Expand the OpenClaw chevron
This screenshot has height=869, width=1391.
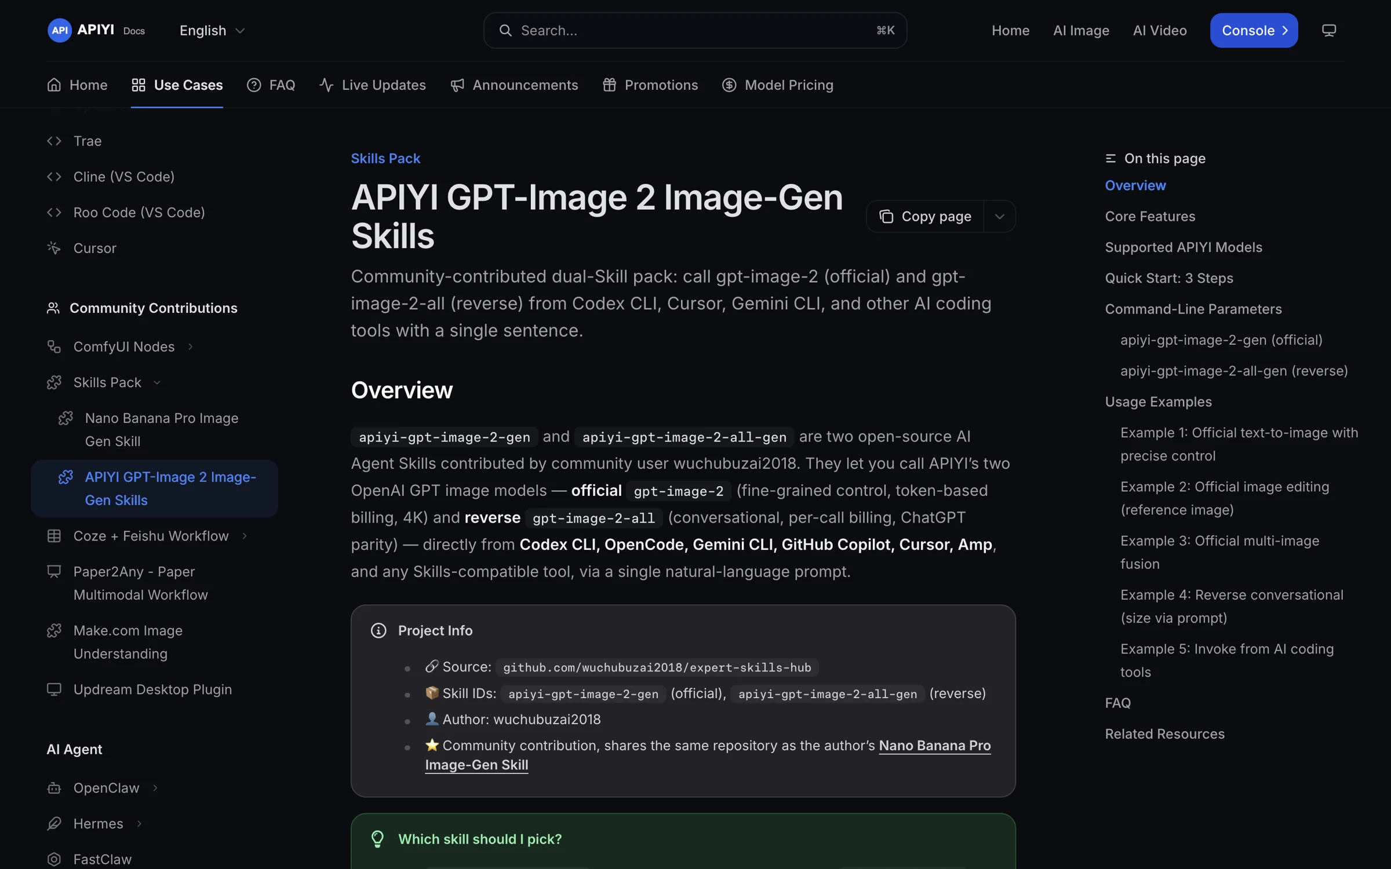pos(155,788)
